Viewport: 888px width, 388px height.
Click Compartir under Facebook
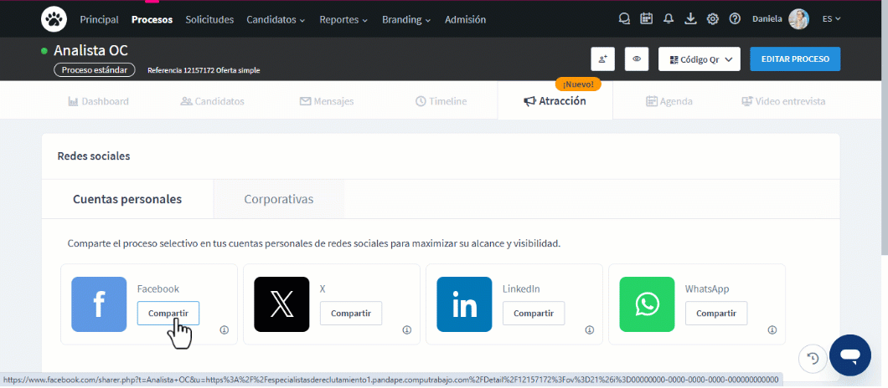click(x=168, y=313)
